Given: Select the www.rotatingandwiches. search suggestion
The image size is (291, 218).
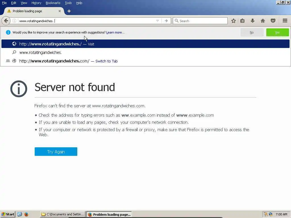Looking at the screenshot, I should pyautogui.click(x=145, y=53).
